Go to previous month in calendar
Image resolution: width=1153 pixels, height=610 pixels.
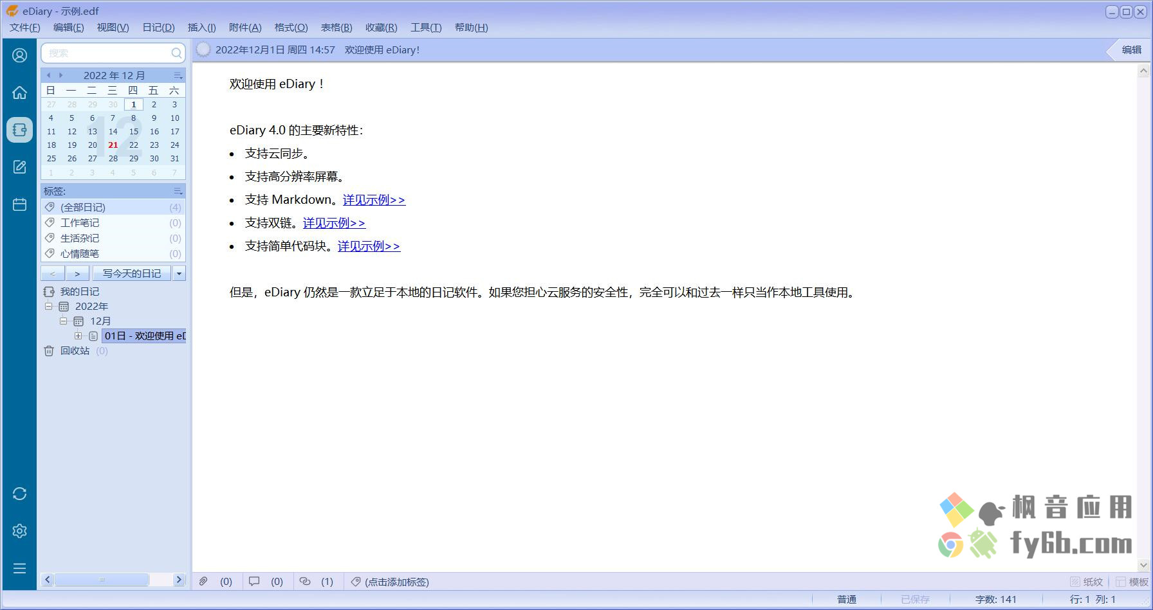coord(48,75)
